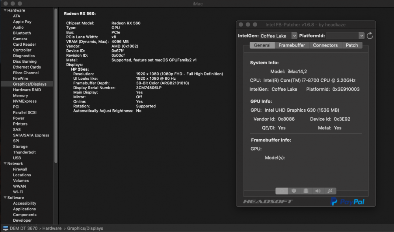394x232 pixels.
Task: Select Printers in the sidebar
Action: pos(20,124)
